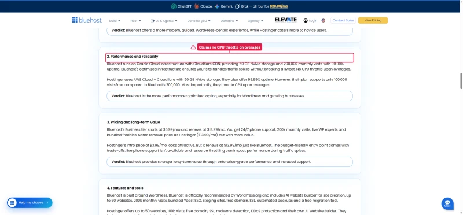Change region via the flag icon
Viewport: 463px width, 215px height.
tap(324, 21)
